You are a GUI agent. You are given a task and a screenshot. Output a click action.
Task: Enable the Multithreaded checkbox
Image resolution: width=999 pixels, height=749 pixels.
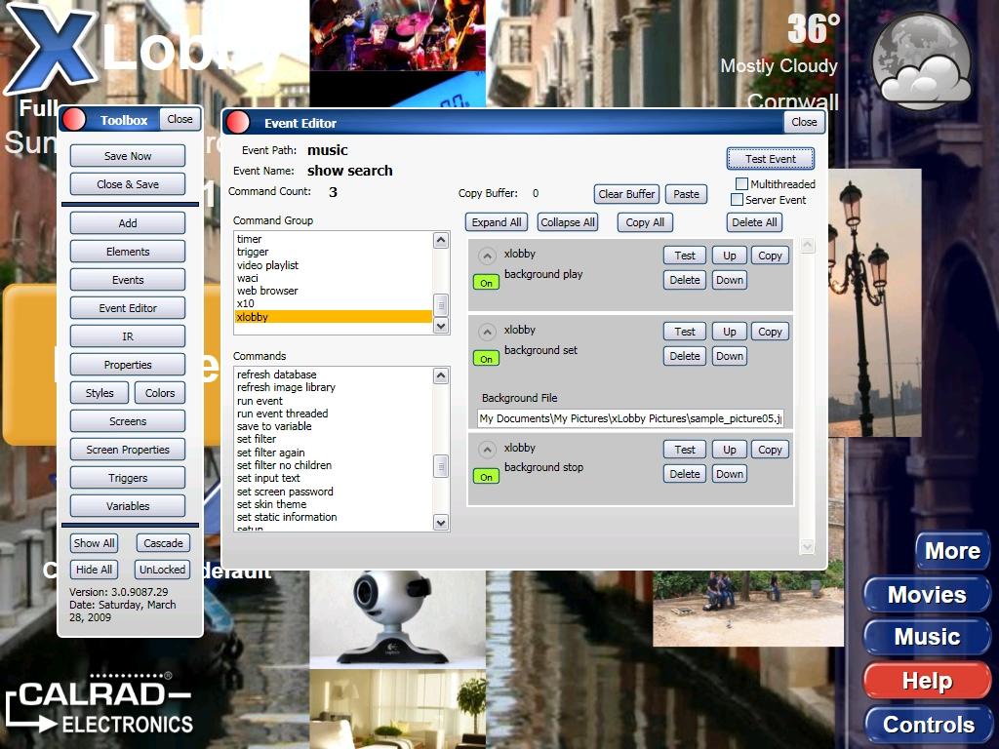click(x=741, y=184)
